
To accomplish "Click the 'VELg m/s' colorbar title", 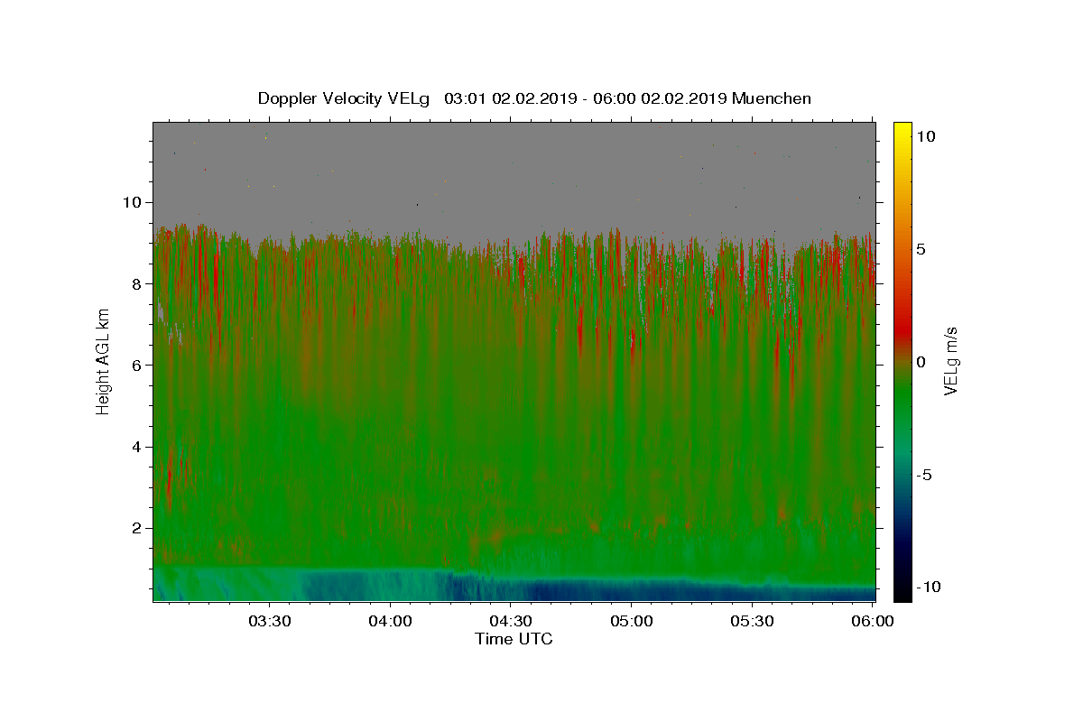I will coord(950,361).
